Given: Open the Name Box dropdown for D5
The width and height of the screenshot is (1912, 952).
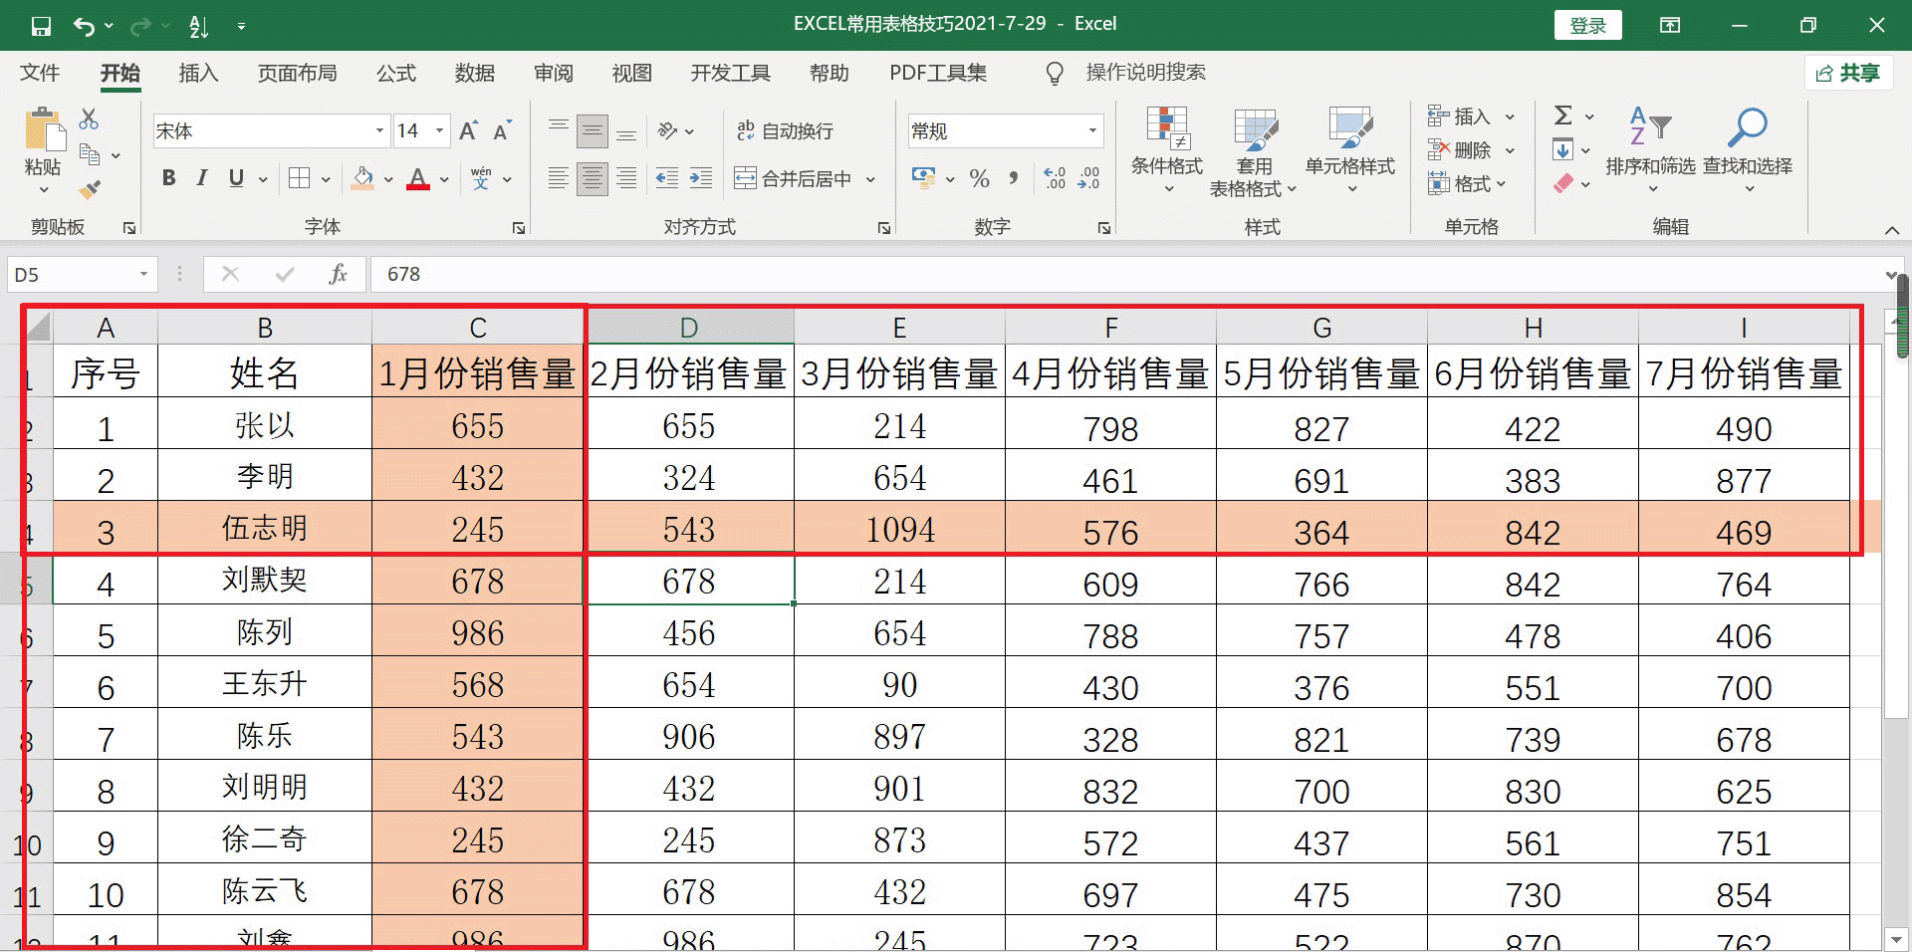Looking at the screenshot, I should tap(143, 274).
